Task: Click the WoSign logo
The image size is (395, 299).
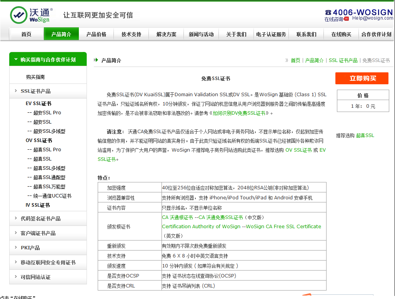Action: point(31,15)
